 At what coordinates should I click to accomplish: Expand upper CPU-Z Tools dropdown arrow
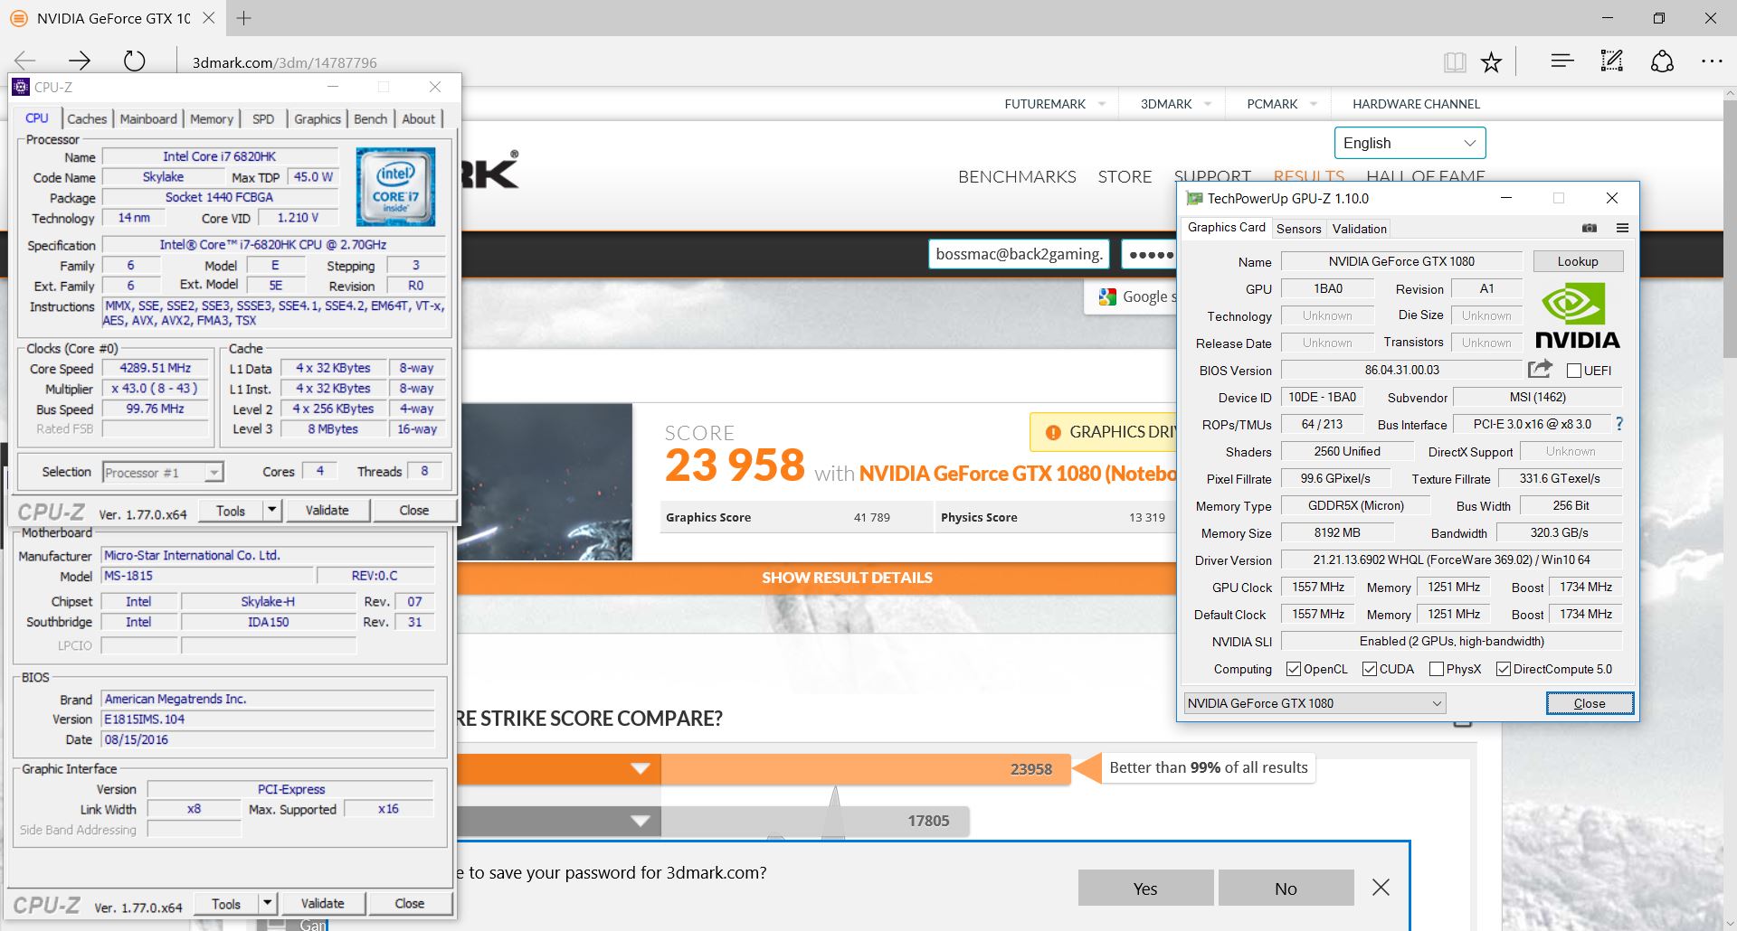271,511
